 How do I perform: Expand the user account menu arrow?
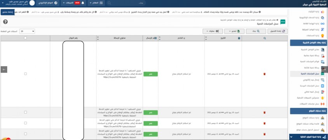tap(2, 3)
